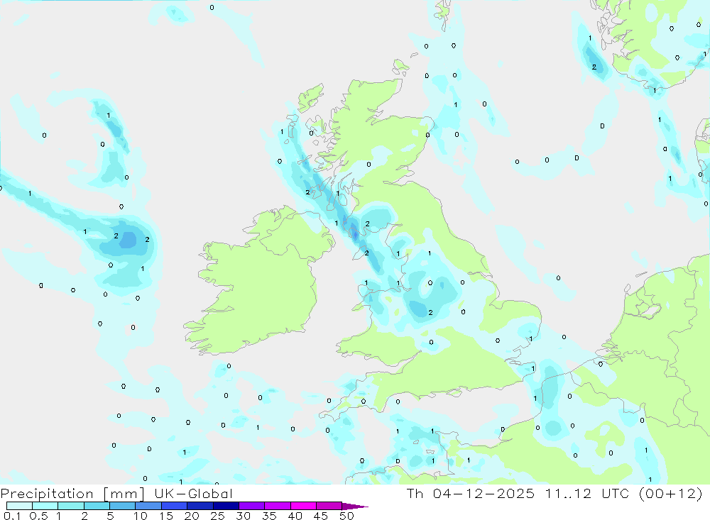
Task: Click the '0.5' legend scale value
Action: 38,516
